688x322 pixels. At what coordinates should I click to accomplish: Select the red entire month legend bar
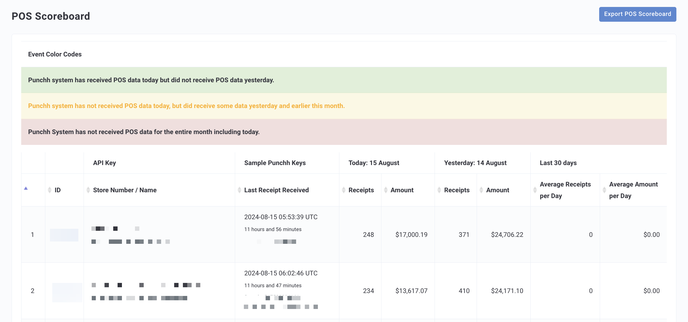(x=344, y=132)
